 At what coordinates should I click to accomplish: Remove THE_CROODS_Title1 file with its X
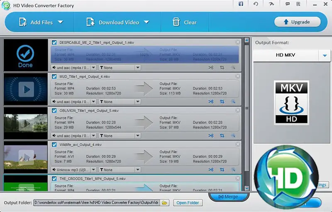click(x=238, y=178)
